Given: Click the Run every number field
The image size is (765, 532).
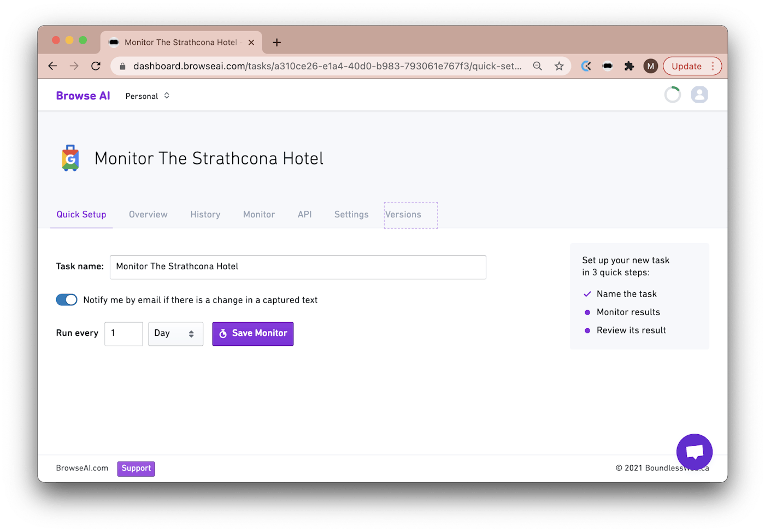Looking at the screenshot, I should (123, 334).
